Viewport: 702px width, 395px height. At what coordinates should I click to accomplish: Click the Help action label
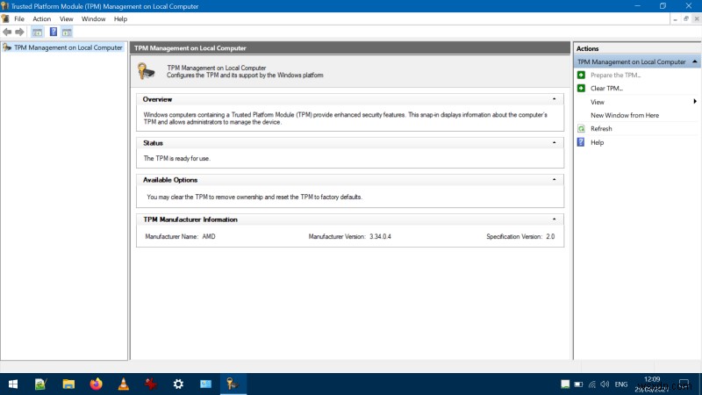point(597,142)
